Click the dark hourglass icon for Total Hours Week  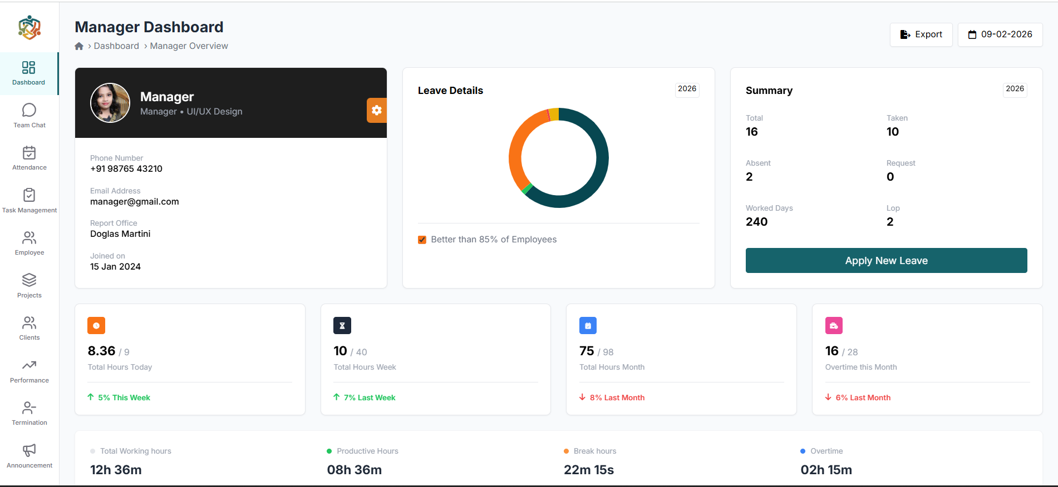[342, 326]
